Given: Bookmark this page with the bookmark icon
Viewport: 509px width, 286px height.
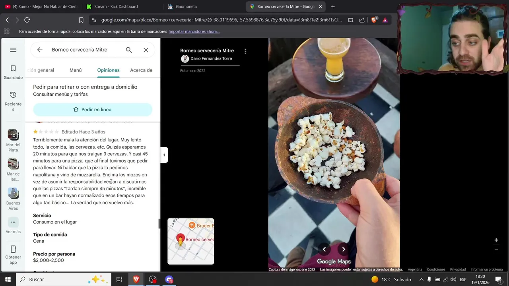Looking at the screenshot, I should tap(81, 20).
